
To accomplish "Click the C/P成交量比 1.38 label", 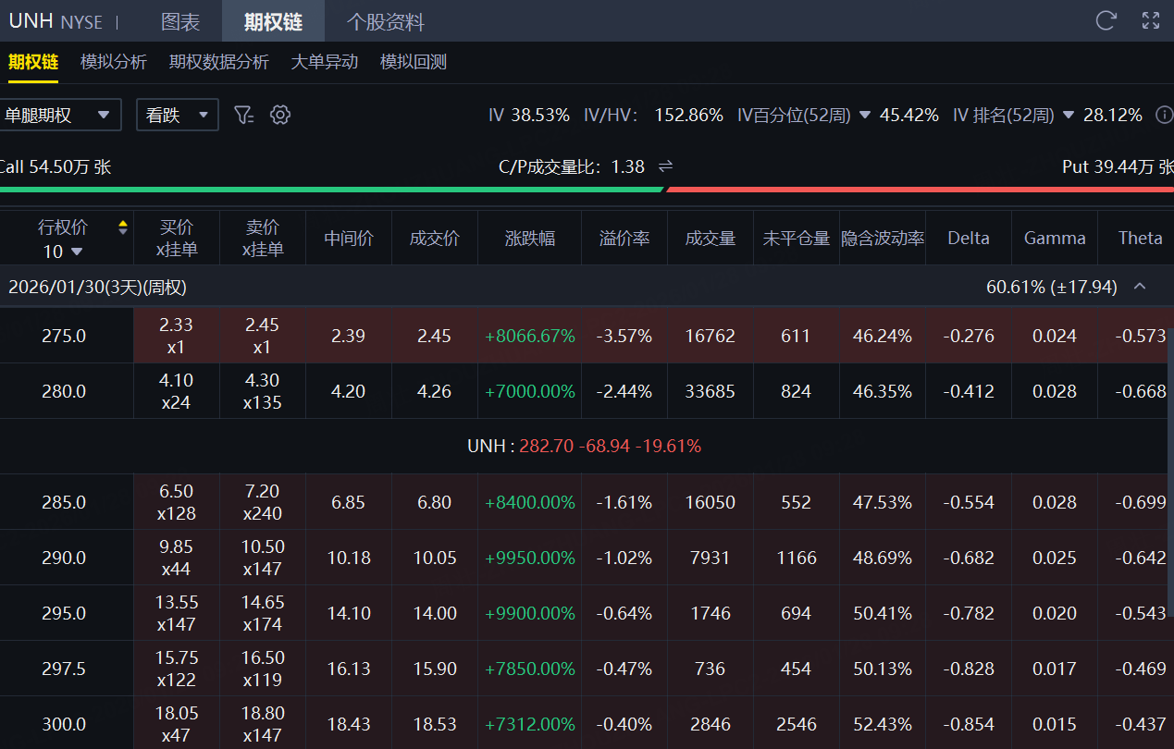I will 572,166.
